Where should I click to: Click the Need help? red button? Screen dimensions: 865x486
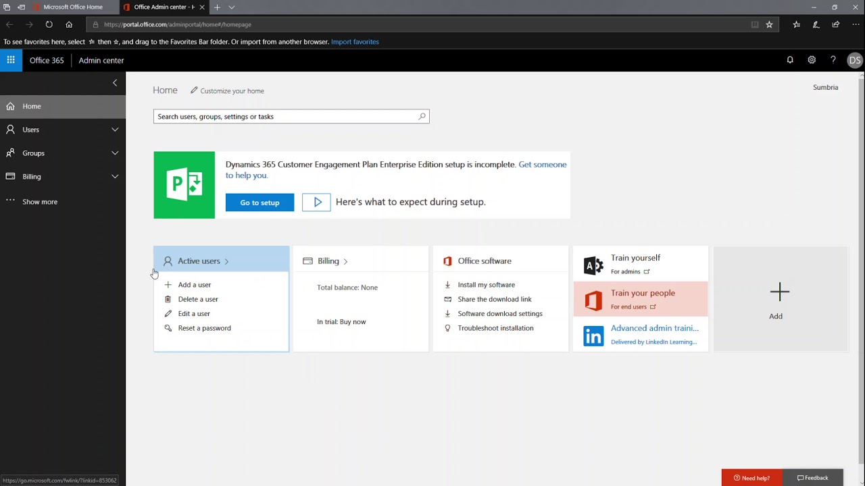751,477
